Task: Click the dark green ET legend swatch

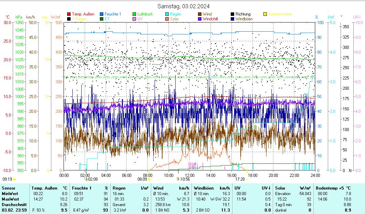Action: click(102, 19)
